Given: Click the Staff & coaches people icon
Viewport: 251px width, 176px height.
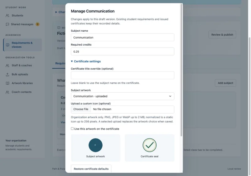Looking at the screenshot, I should [x=7, y=65].
